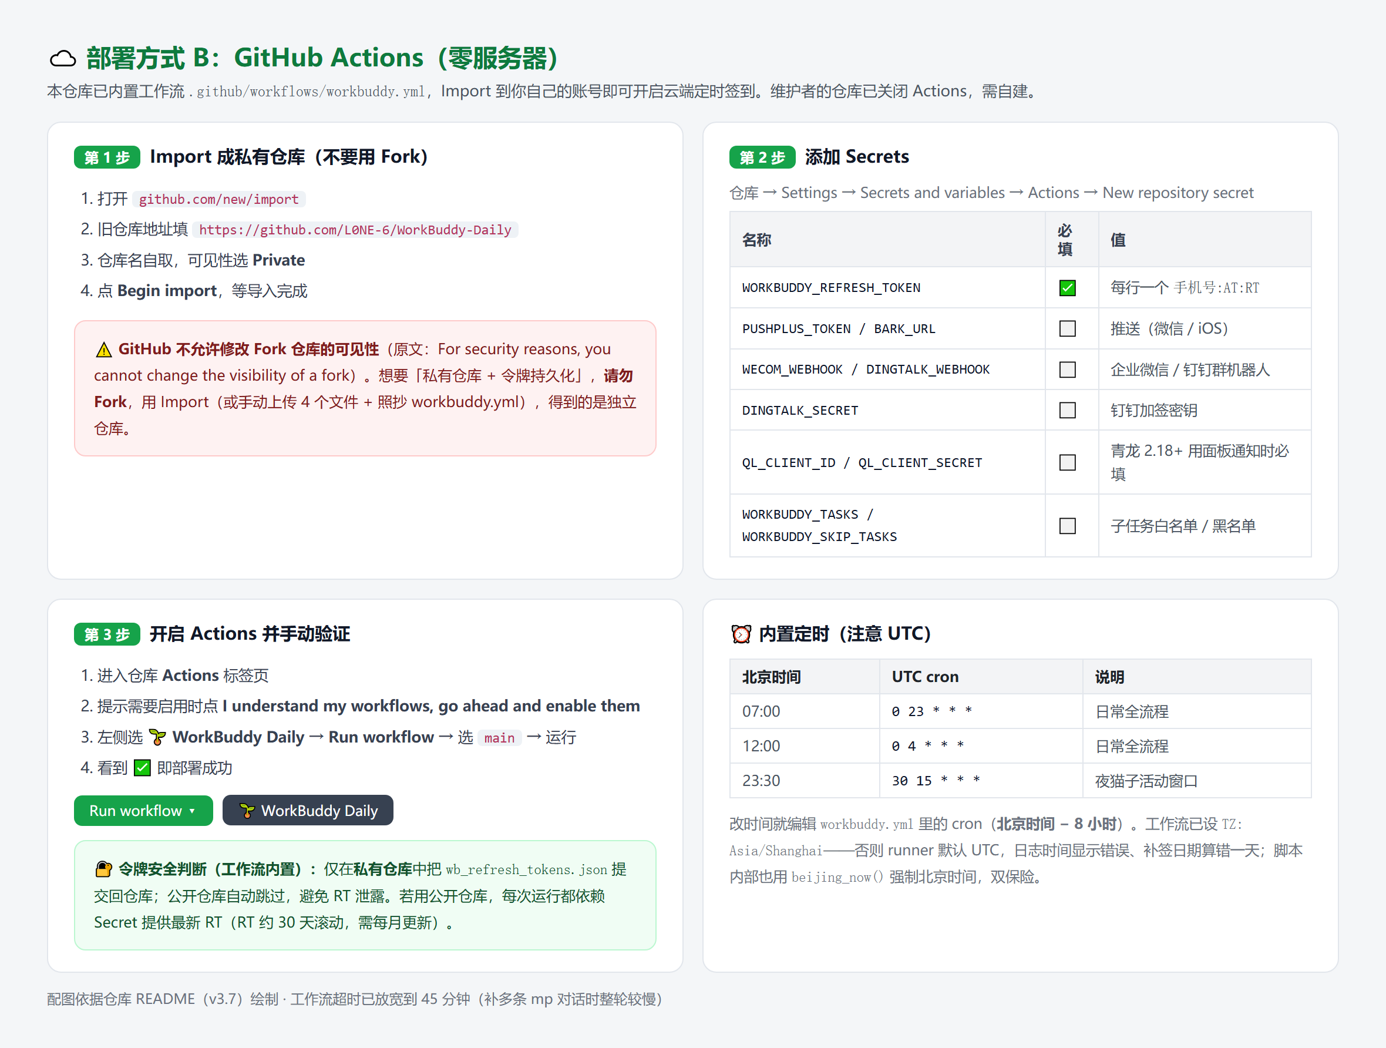Toggle the WECOM_WEBHOOK / DINGTALK_WEBHOOK checkbox
Screen dimensions: 1386x1048
(x=1067, y=370)
